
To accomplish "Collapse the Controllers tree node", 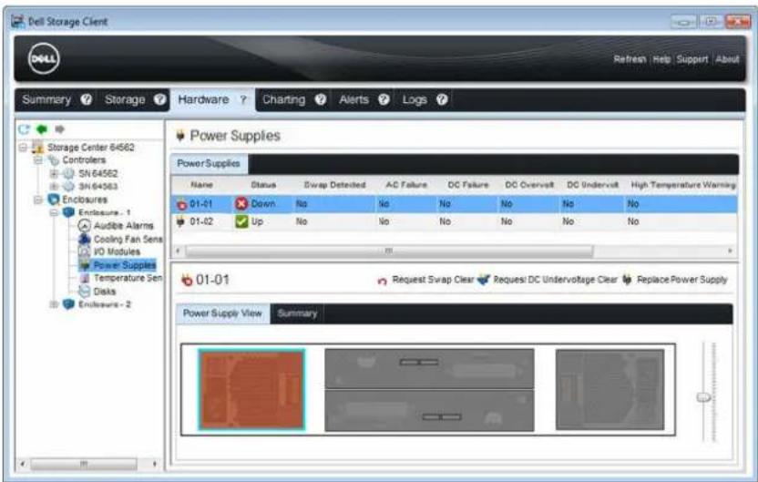I will point(38,160).
